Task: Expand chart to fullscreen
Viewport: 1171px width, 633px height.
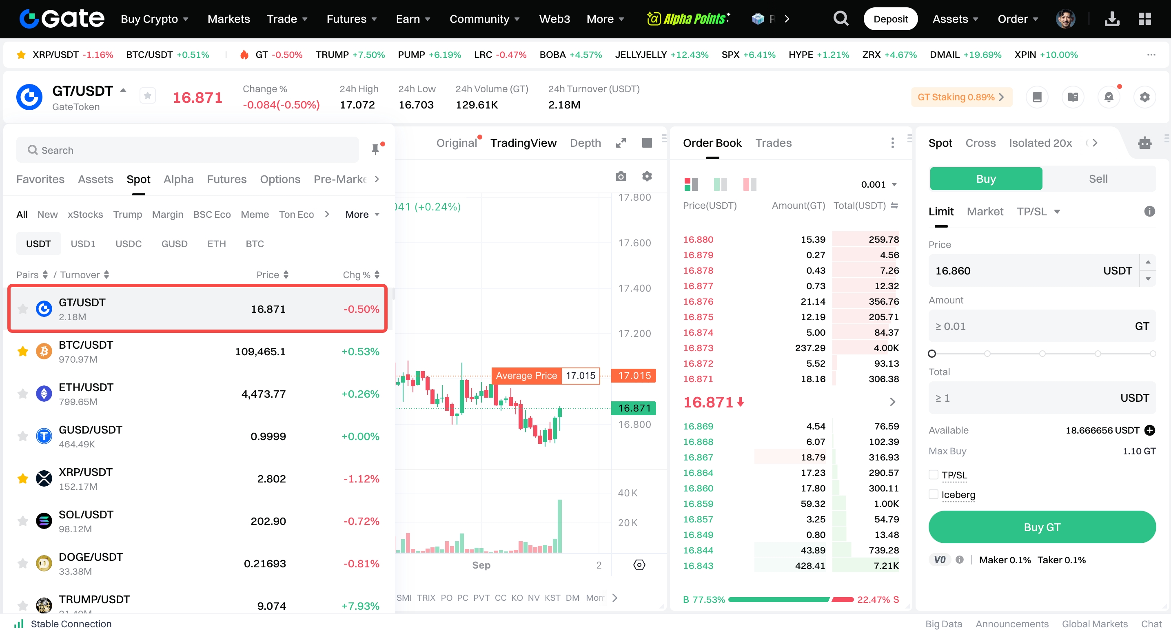Action: pos(621,143)
